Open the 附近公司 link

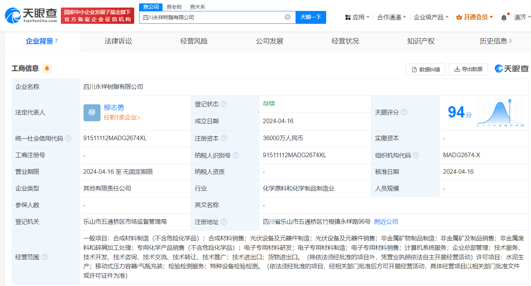pyautogui.click(x=385, y=222)
